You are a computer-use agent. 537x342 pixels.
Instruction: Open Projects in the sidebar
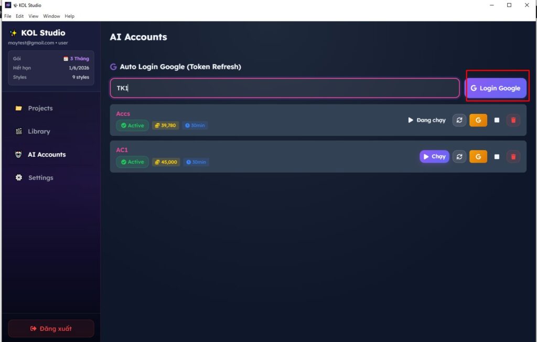pos(40,108)
